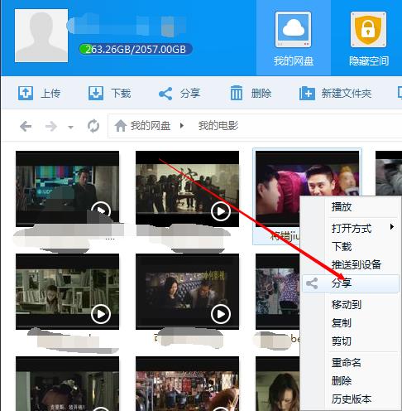Screen dimensions: 402x411
Task: Click the storage usage bar 263.26GB/2057.00GB
Action: click(x=136, y=50)
